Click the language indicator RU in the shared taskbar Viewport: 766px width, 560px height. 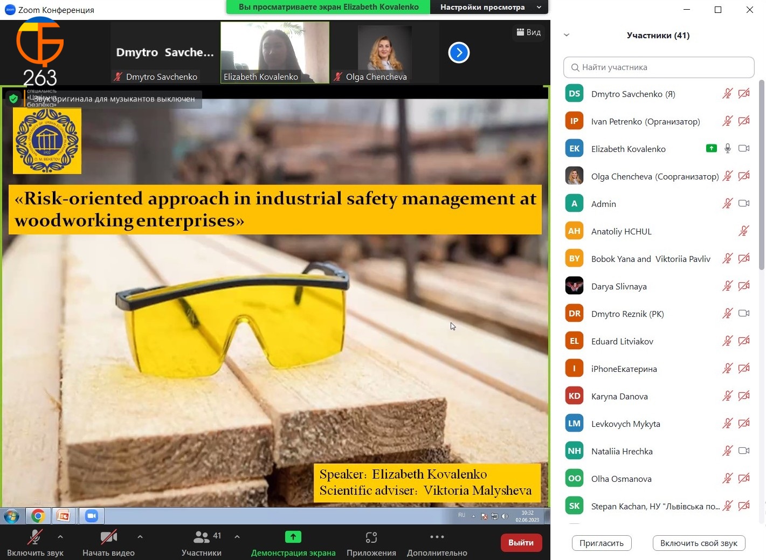pyautogui.click(x=461, y=515)
